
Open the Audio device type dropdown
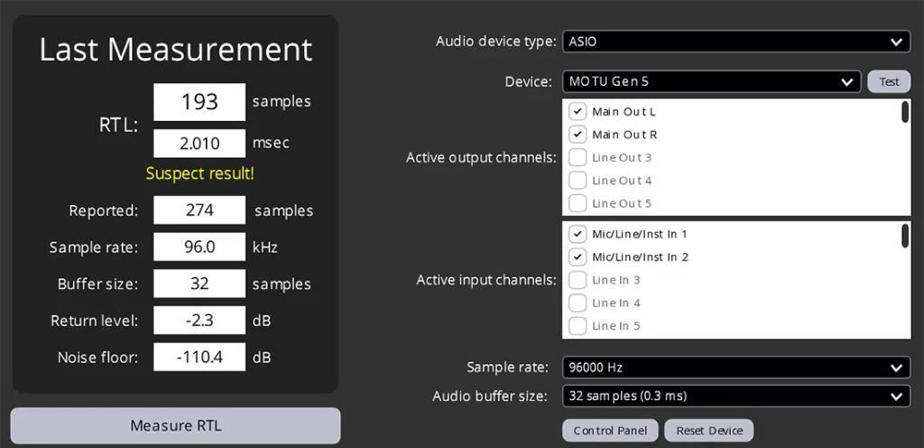[735, 42]
